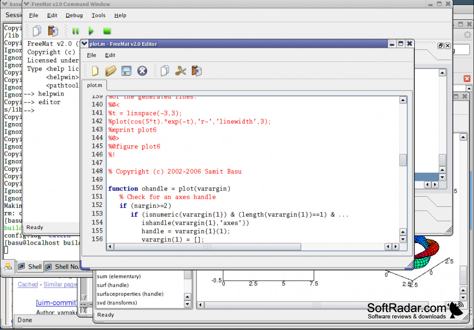Open the Editor's Edit menu

click(x=110, y=55)
